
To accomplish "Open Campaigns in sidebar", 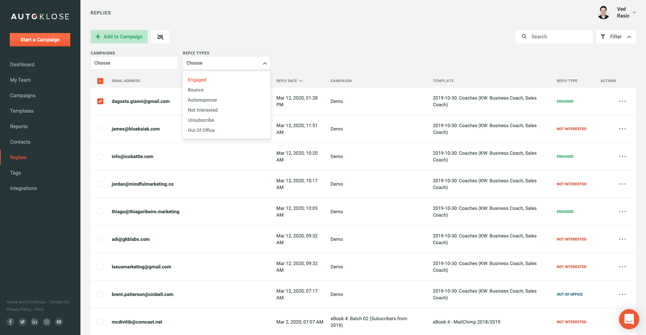I will 23,96.
